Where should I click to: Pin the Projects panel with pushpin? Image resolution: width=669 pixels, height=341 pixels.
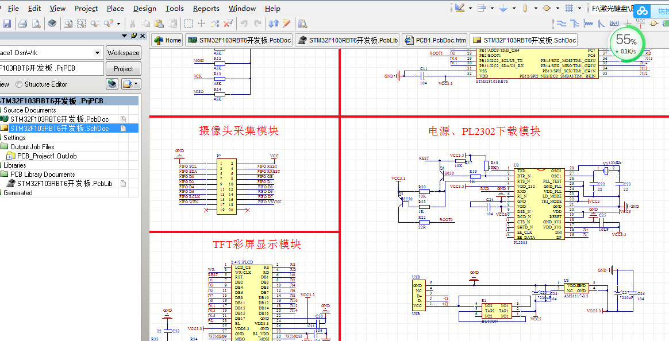coord(134,36)
